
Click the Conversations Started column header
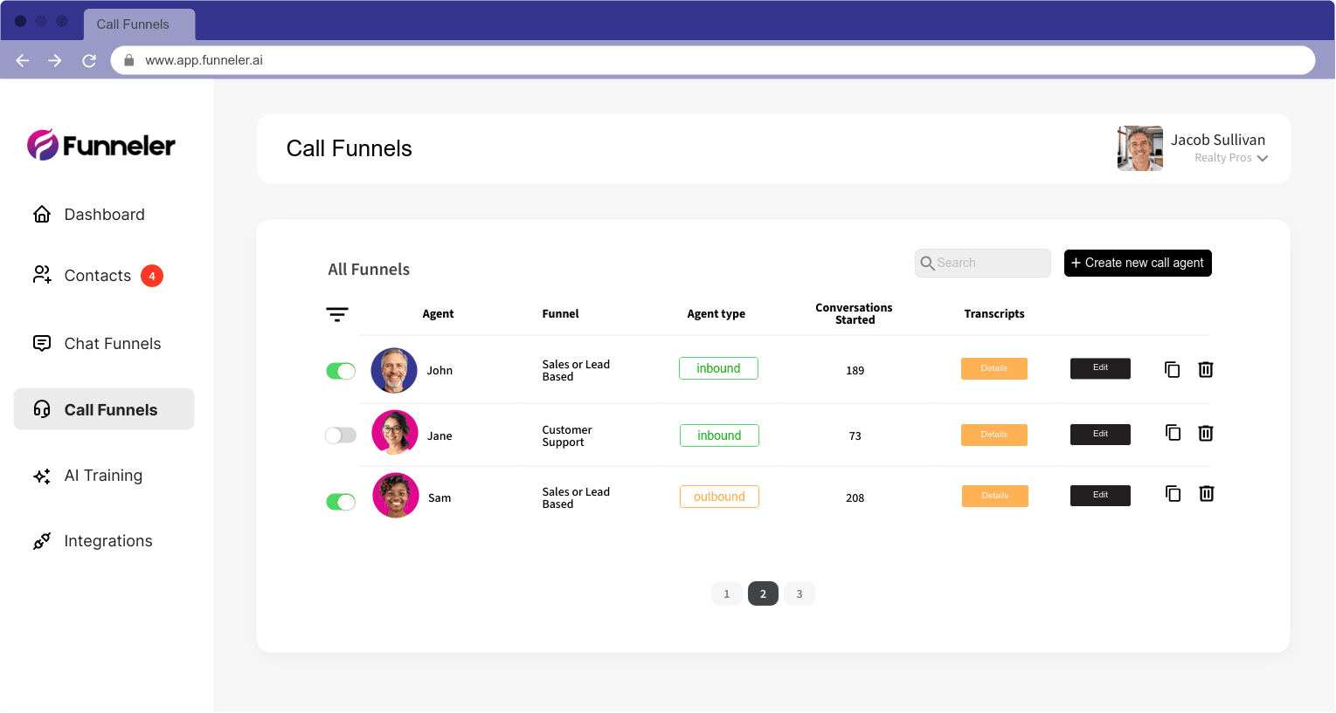click(855, 314)
